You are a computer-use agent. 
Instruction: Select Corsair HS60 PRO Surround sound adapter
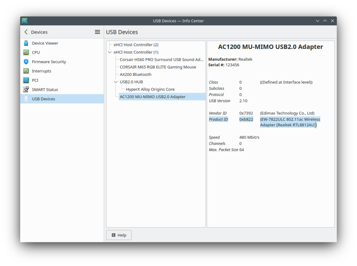pos(161,60)
